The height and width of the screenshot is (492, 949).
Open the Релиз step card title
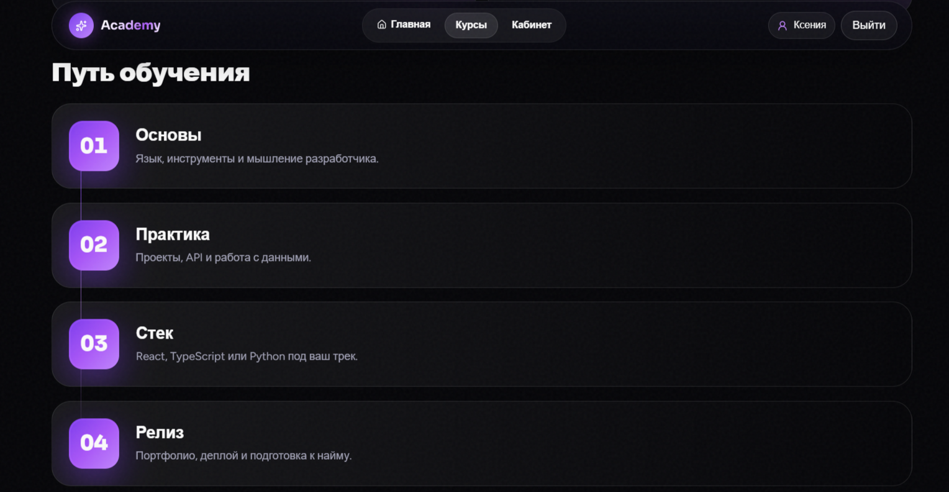click(160, 432)
